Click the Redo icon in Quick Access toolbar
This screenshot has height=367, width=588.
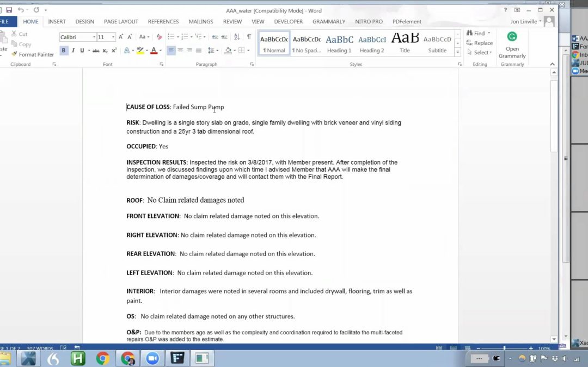pyautogui.click(x=36, y=10)
